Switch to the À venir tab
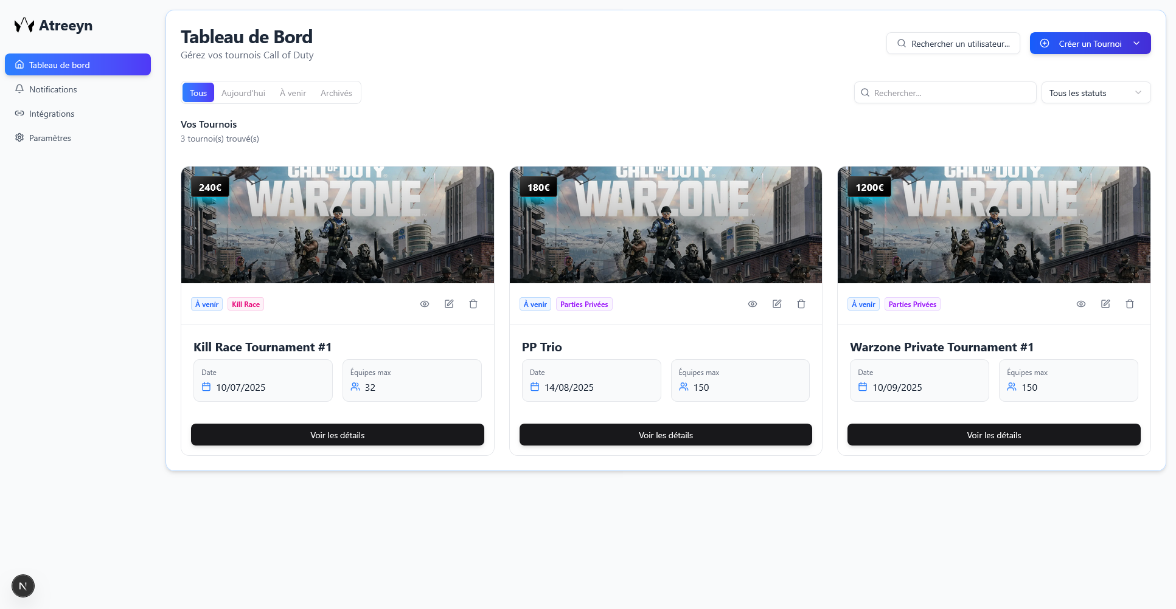 293,92
